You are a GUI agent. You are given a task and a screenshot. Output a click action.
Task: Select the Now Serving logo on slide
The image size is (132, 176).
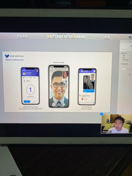click(x=14, y=56)
